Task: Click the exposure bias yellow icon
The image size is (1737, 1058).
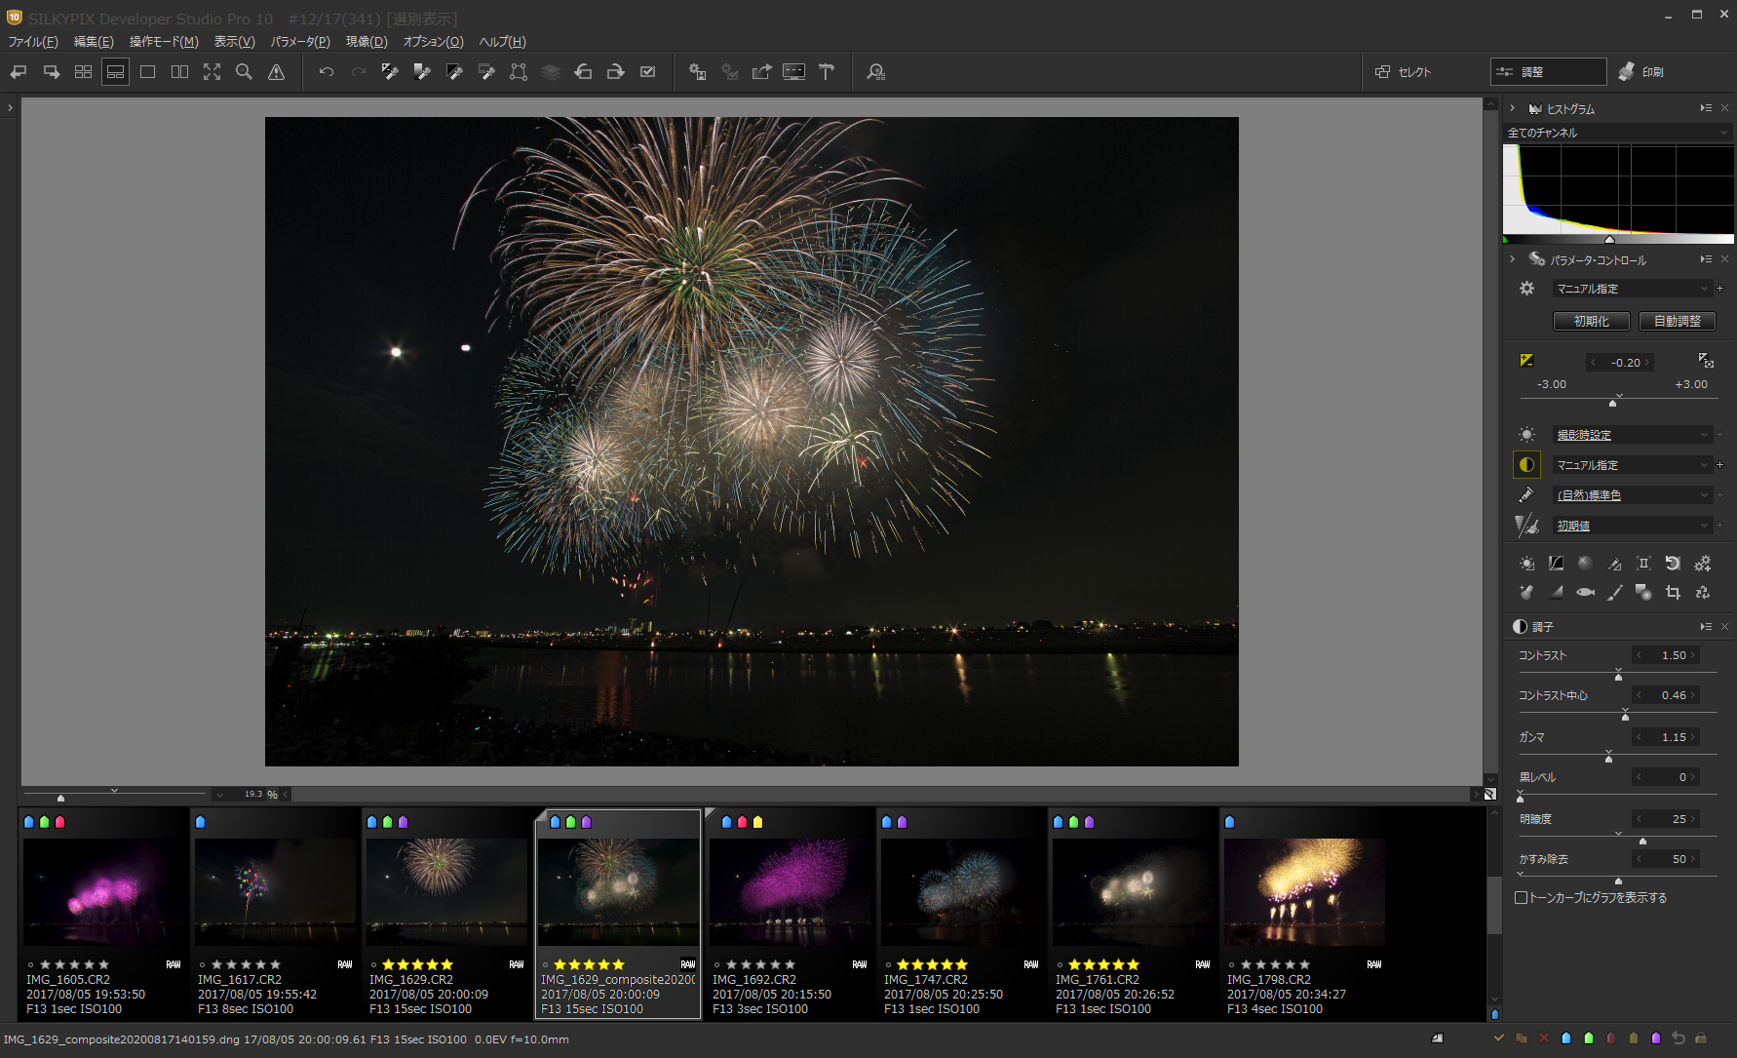Action: [x=1526, y=361]
